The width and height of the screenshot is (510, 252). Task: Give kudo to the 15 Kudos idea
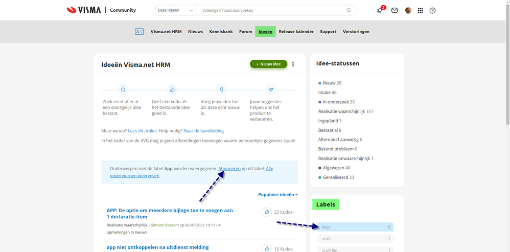pos(267,248)
